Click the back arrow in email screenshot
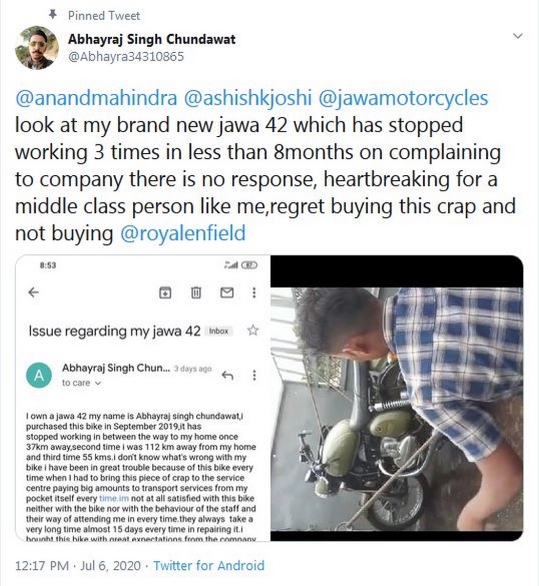This screenshot has height=586, width=539. point(33,293)
